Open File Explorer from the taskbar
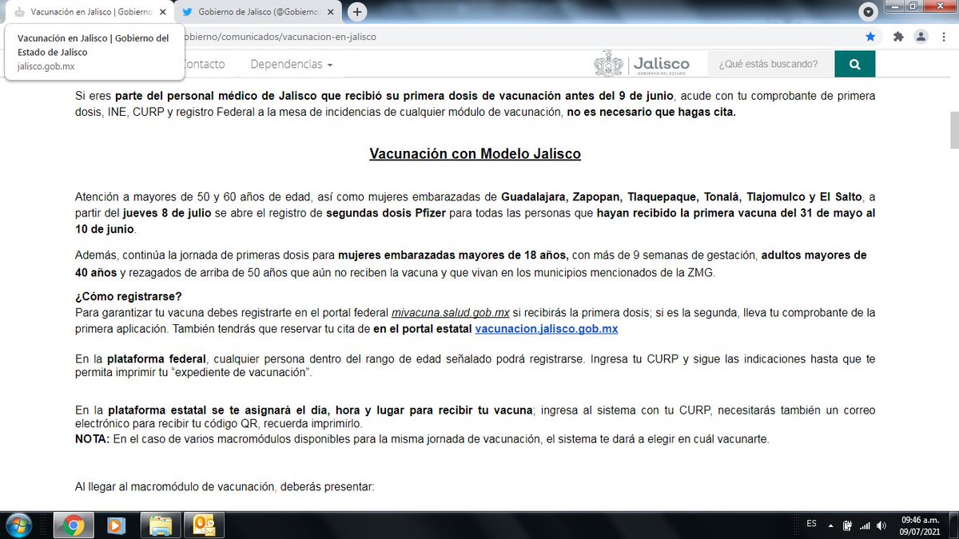 (x=160, y=525)
